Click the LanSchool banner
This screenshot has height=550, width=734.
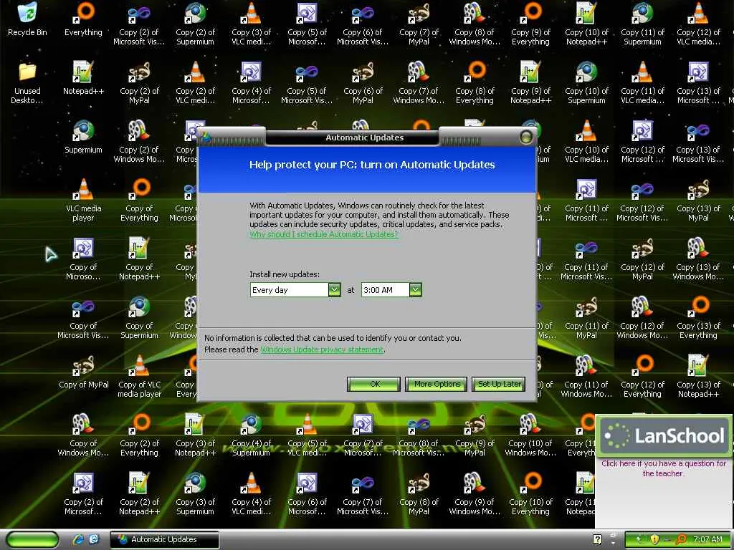point(664,435)
